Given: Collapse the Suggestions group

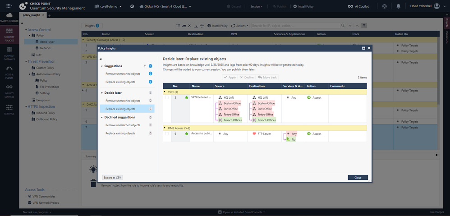Looking at the screenshot, I should pyautogui.click(x=102, y=66).
